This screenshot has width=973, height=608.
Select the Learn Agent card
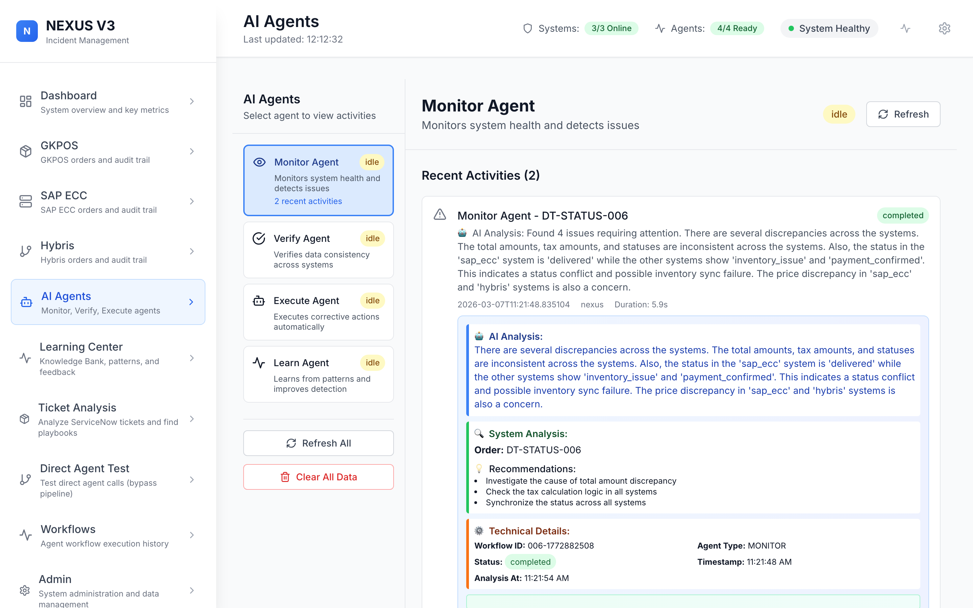point(318,374)
